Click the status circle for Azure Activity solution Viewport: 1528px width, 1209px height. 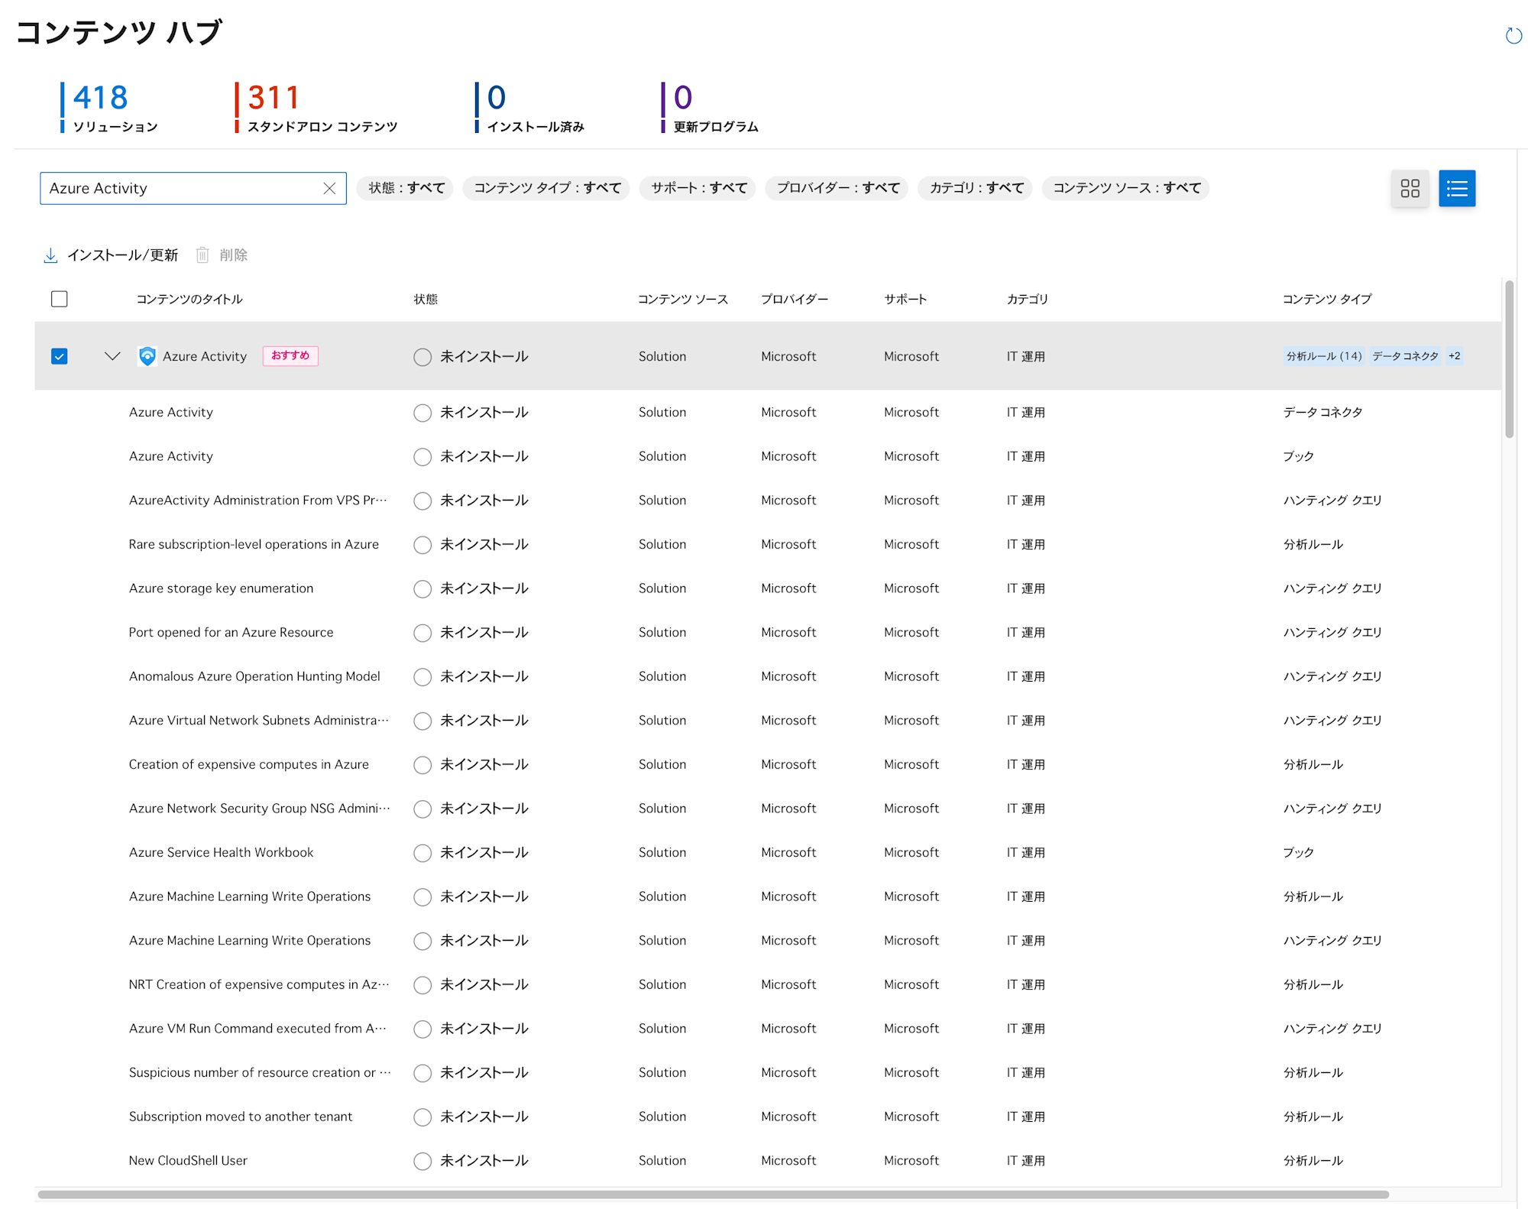[422, 357]
